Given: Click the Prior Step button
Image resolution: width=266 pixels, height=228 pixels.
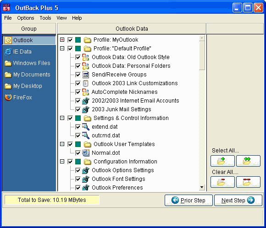Looking at the screenshot, I should point(188,200).
